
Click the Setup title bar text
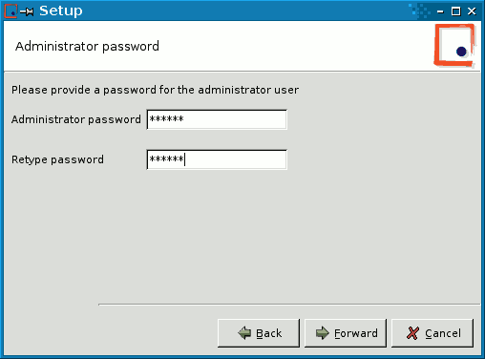[x=61, y=11]
